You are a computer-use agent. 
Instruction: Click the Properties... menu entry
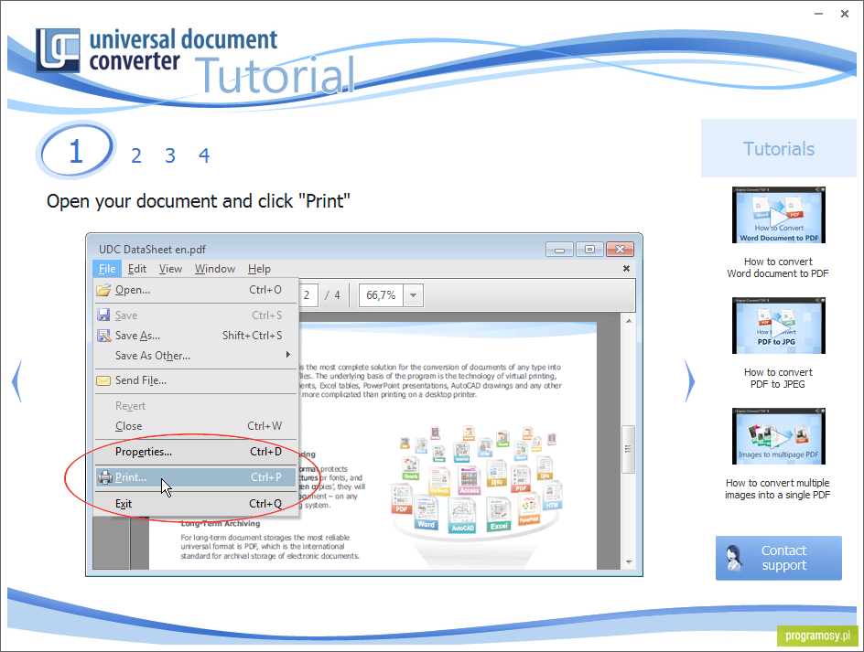(196, 452)
